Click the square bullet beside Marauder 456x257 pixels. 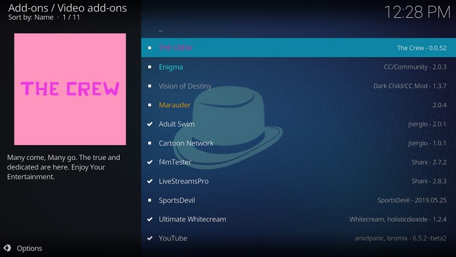[x=149, y=105]
